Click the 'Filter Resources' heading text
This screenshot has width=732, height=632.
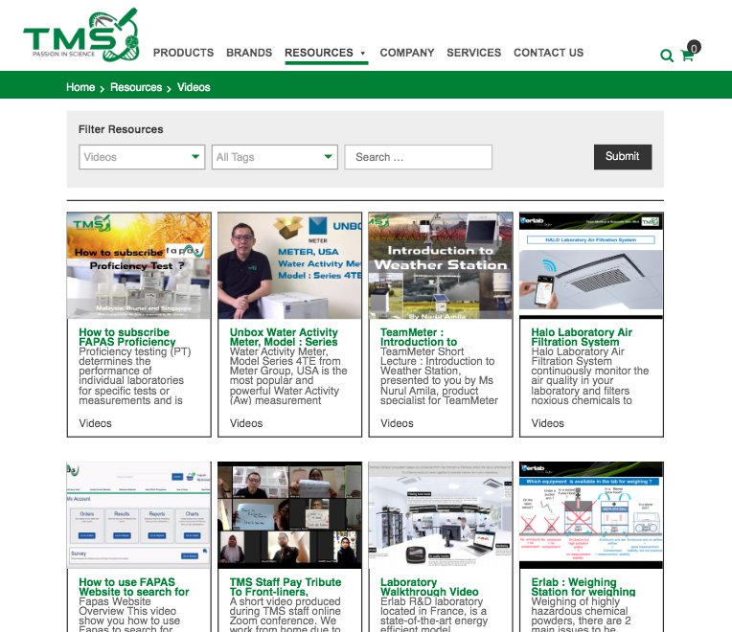[x=121, y=129]
